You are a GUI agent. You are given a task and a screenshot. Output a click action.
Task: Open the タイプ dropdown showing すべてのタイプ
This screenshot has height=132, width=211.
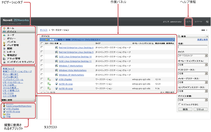coord(193,55)
